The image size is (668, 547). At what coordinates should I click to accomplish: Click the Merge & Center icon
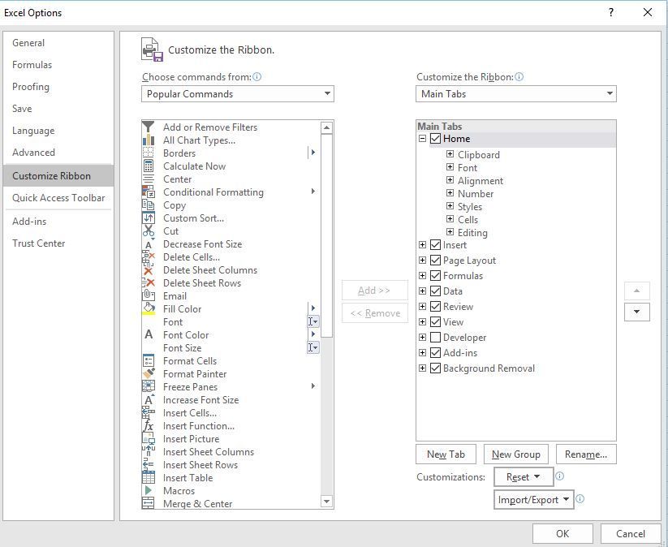149,503
